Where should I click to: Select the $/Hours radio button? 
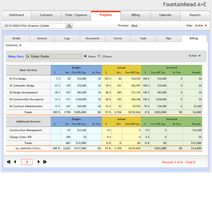tap(99, 56)
